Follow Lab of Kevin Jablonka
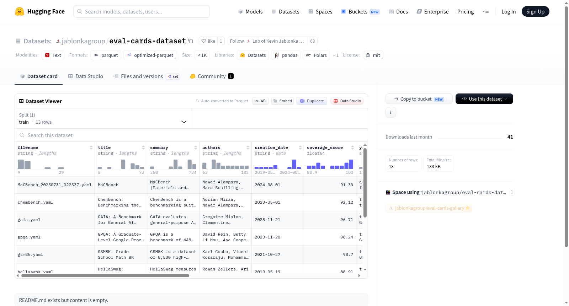 [268, 41]
